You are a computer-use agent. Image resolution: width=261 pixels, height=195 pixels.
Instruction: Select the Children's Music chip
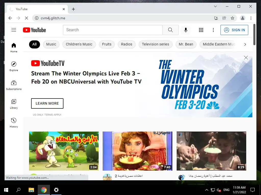(79, 44)
